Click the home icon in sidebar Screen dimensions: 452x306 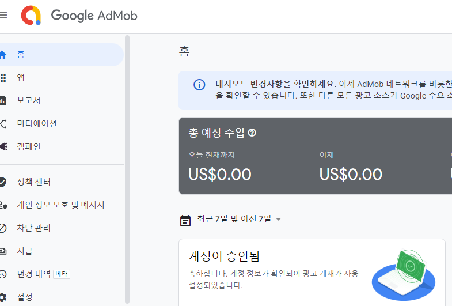pyautogui.click(x=3, y=55)
